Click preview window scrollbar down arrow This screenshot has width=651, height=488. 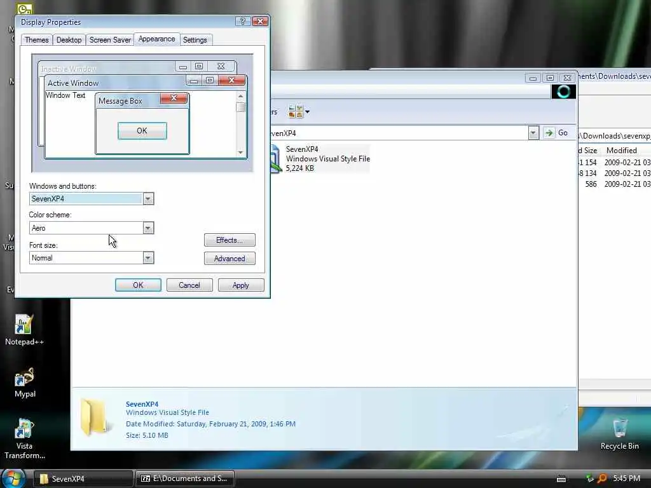(240, 152)
